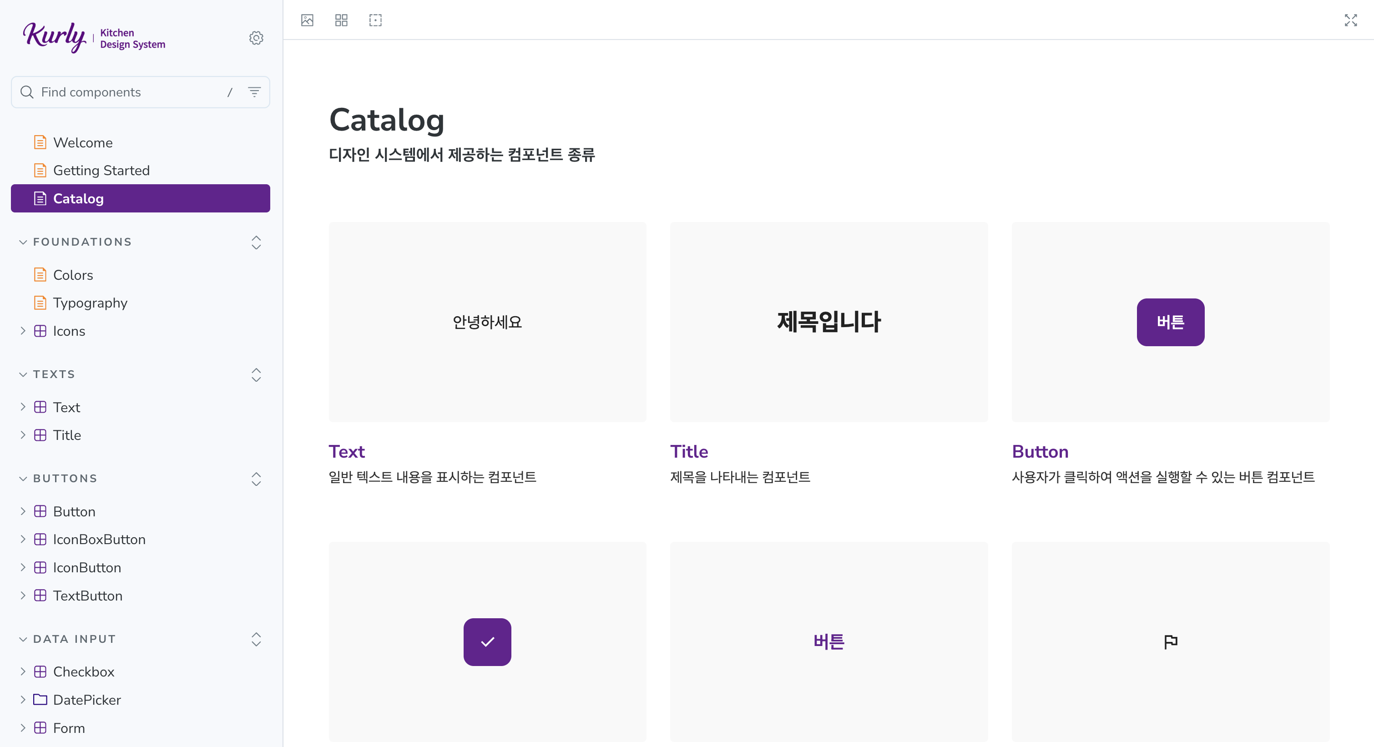Screen dimensions: 1374x747
Task: Collapse the BUTTONS section
Action: 23,478
